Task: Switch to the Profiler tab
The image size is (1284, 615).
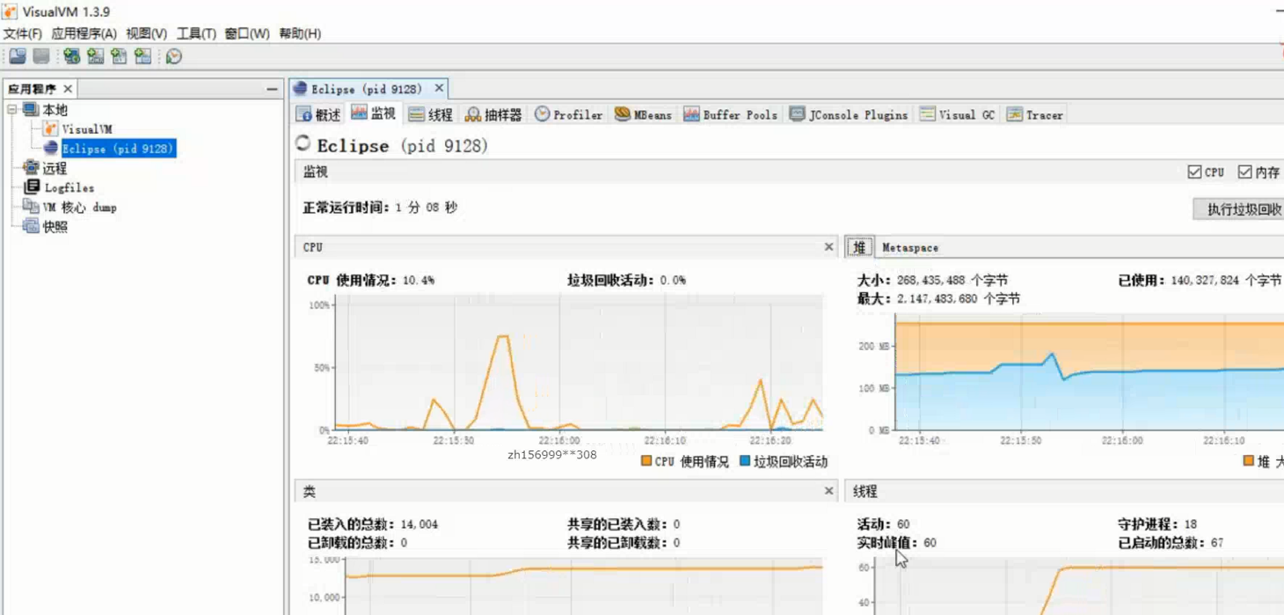Action: click(x=569, y=114)
